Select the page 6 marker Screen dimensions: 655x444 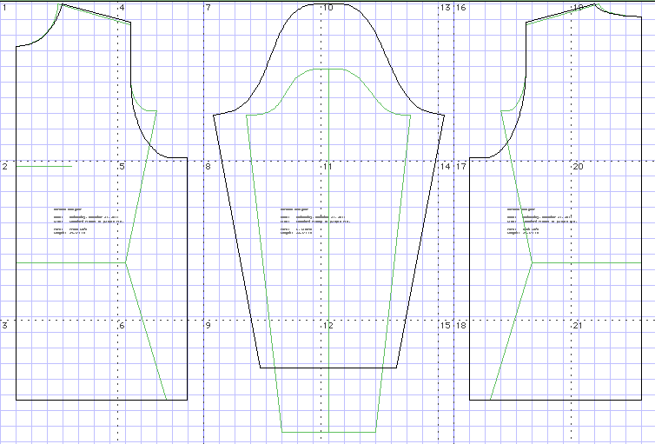[122, 326]
